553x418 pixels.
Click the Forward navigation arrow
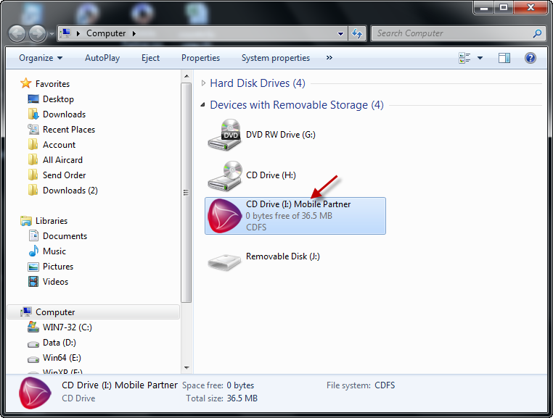click(x=37, y=33)
